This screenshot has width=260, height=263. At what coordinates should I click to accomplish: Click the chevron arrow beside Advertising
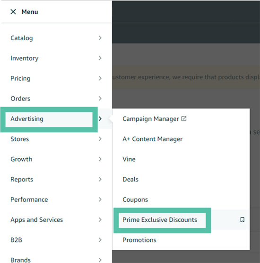pos(100,119)
